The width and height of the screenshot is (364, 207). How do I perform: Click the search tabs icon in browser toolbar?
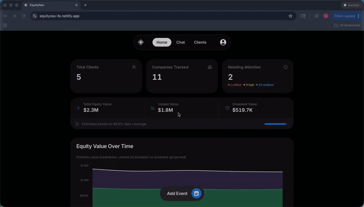(303, 16)
